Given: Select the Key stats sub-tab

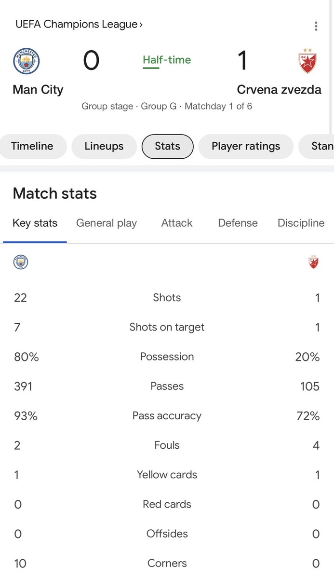Looking at the screenshot, I should 35,223.
